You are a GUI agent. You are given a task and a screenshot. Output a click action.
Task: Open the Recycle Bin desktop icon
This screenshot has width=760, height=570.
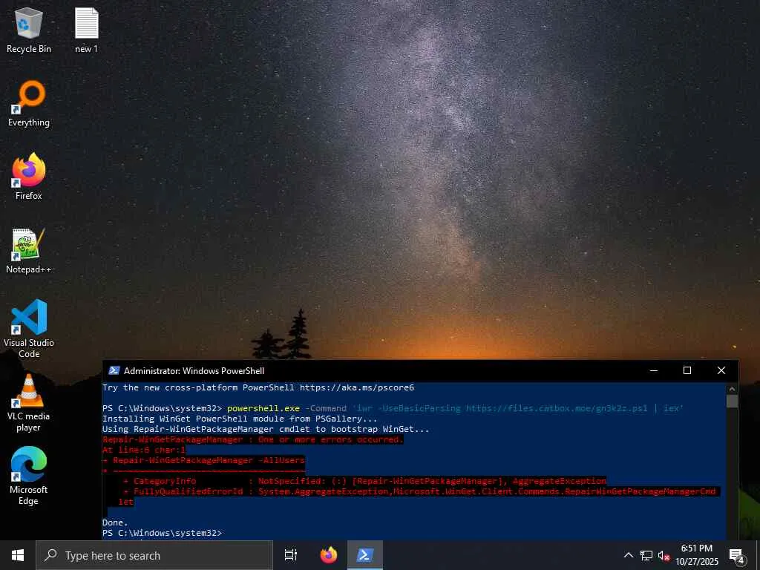(x=29, y=30)
